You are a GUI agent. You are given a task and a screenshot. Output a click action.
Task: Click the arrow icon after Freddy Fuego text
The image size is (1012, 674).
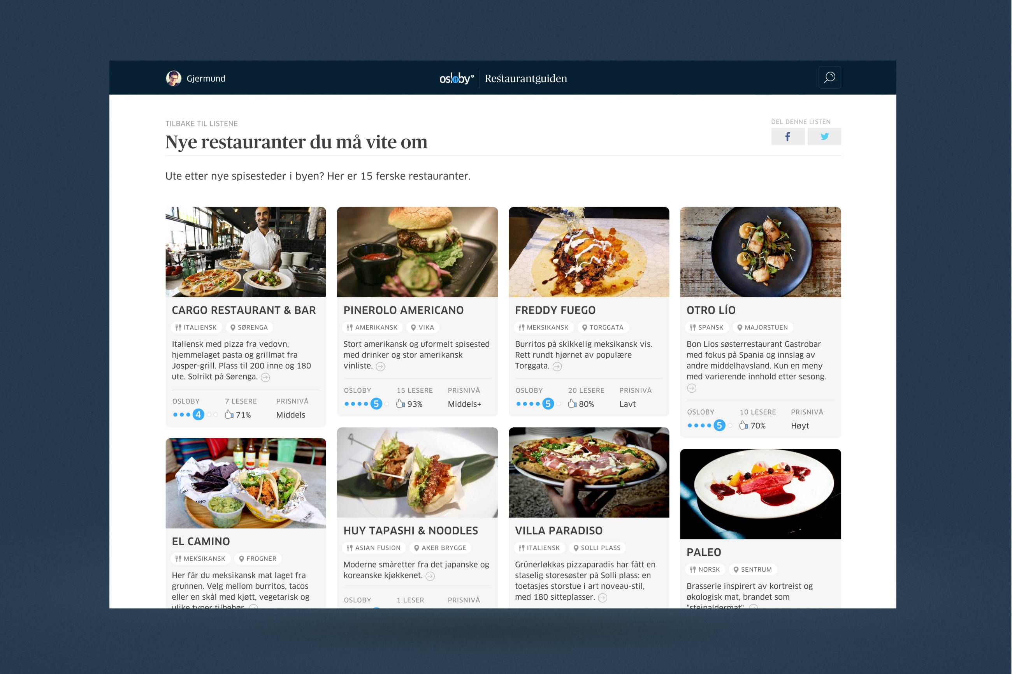click(557, 367)
